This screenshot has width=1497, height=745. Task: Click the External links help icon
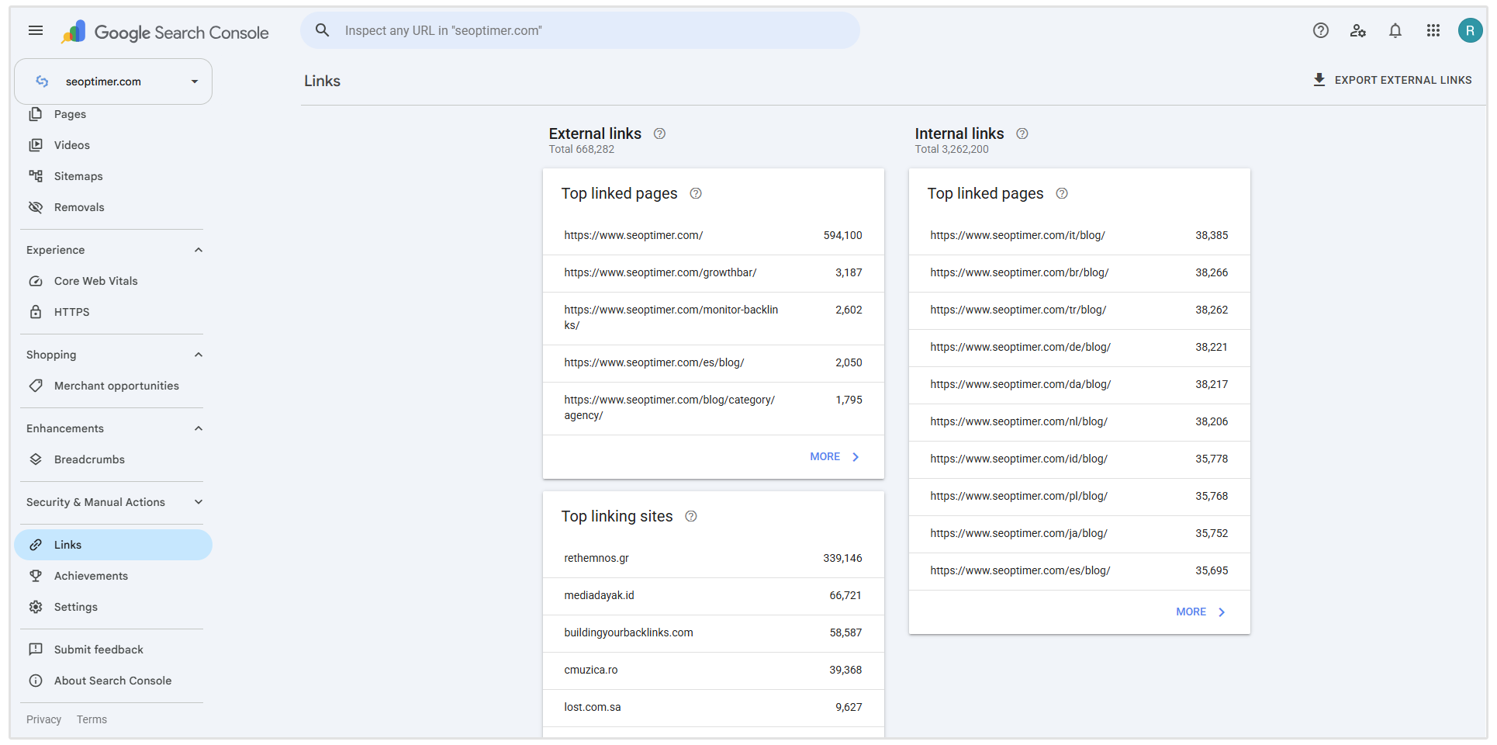[659, 133]
